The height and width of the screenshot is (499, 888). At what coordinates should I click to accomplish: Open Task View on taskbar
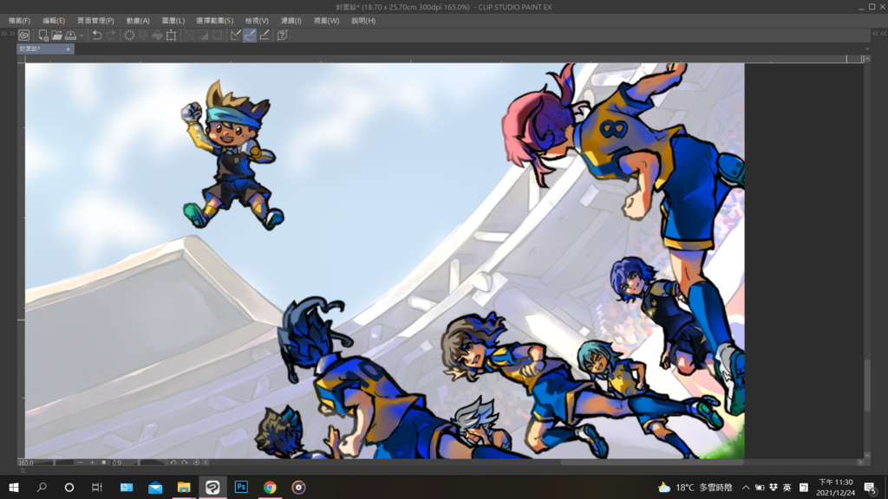[97, 487]
